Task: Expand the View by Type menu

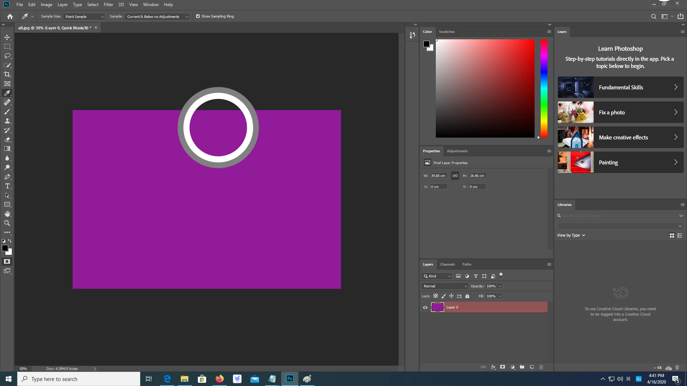Action: [x=571, y=235]
